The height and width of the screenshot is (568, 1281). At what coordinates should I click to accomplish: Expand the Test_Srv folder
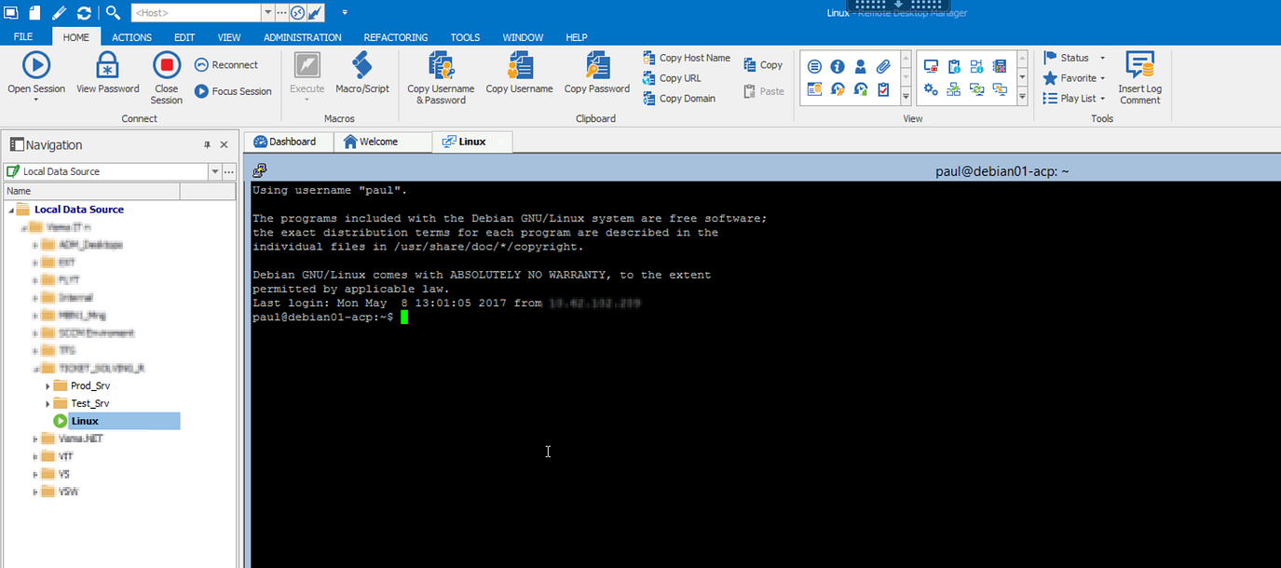(48, 403)
